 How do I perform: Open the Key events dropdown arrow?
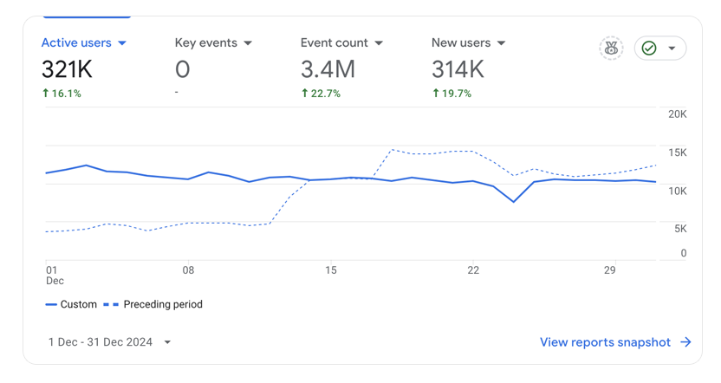click(248, 43)
